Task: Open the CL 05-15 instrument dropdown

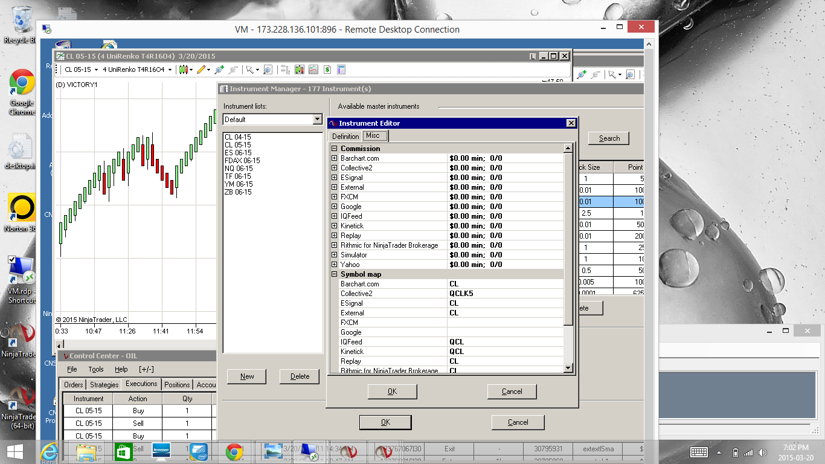Action: [x=95, y=69]
